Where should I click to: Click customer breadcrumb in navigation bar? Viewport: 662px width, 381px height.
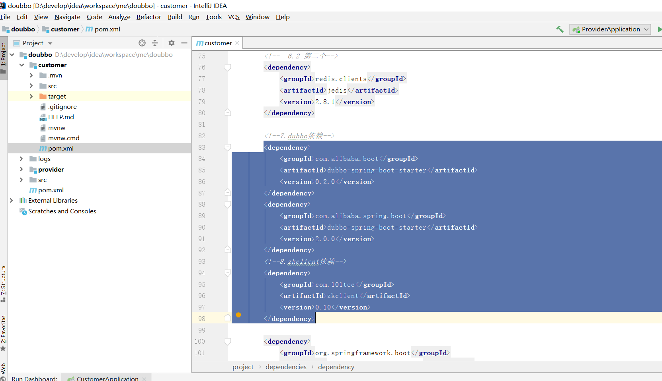click(61, 29)
